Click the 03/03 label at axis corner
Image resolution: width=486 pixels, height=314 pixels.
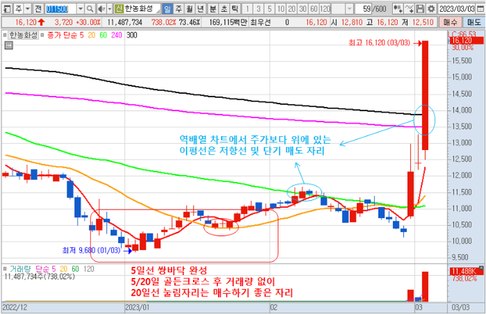pyautogui.click(x=460, y=308)
